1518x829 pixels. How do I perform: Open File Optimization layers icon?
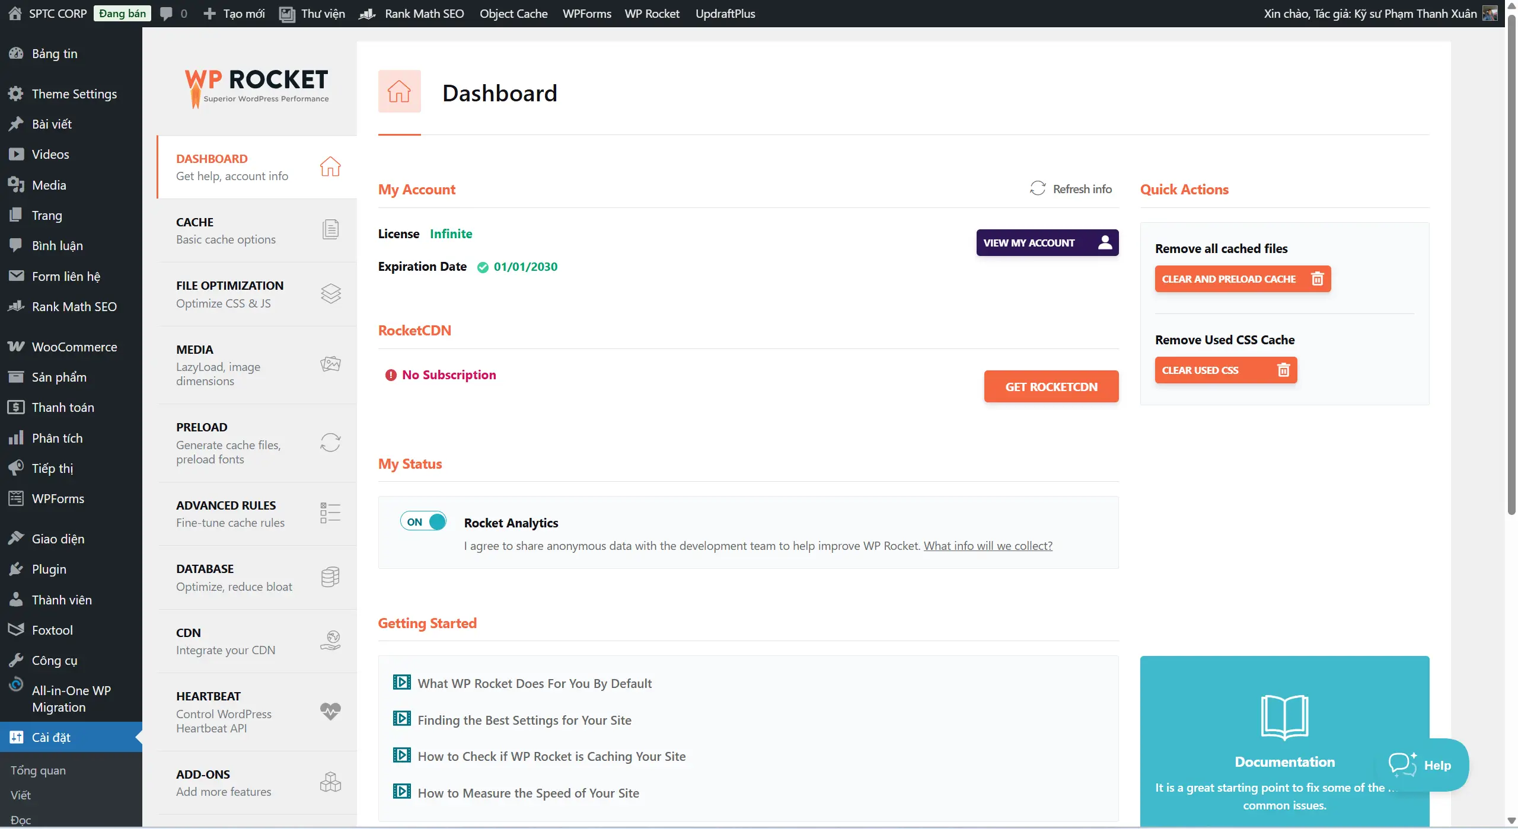330,293
